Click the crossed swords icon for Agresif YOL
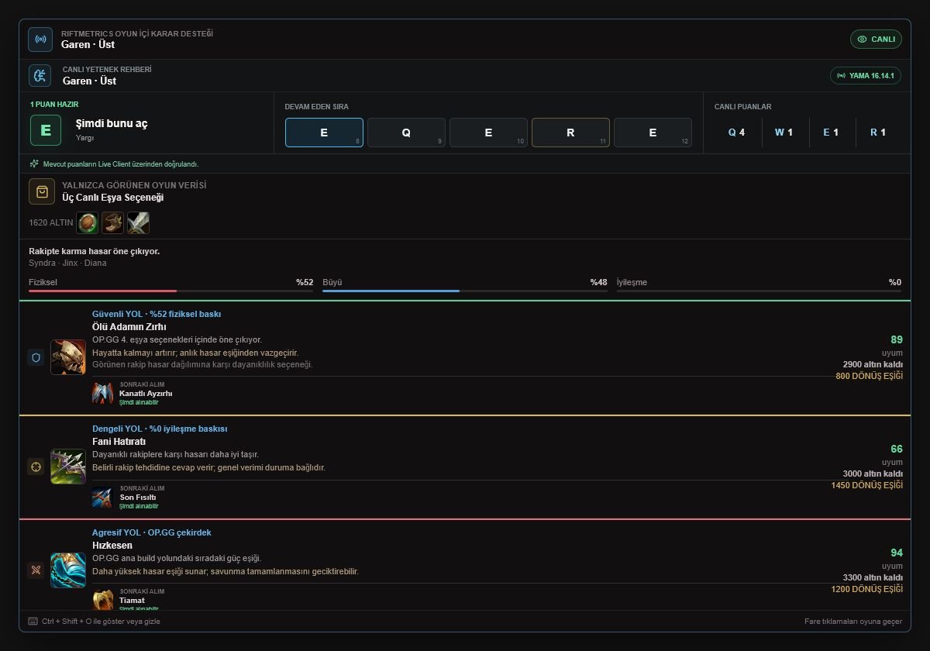This screenshot has height=651, width=930. tap(36, 570)
